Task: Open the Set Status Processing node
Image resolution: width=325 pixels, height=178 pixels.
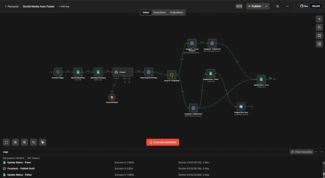Action: [x=98, y=72]
